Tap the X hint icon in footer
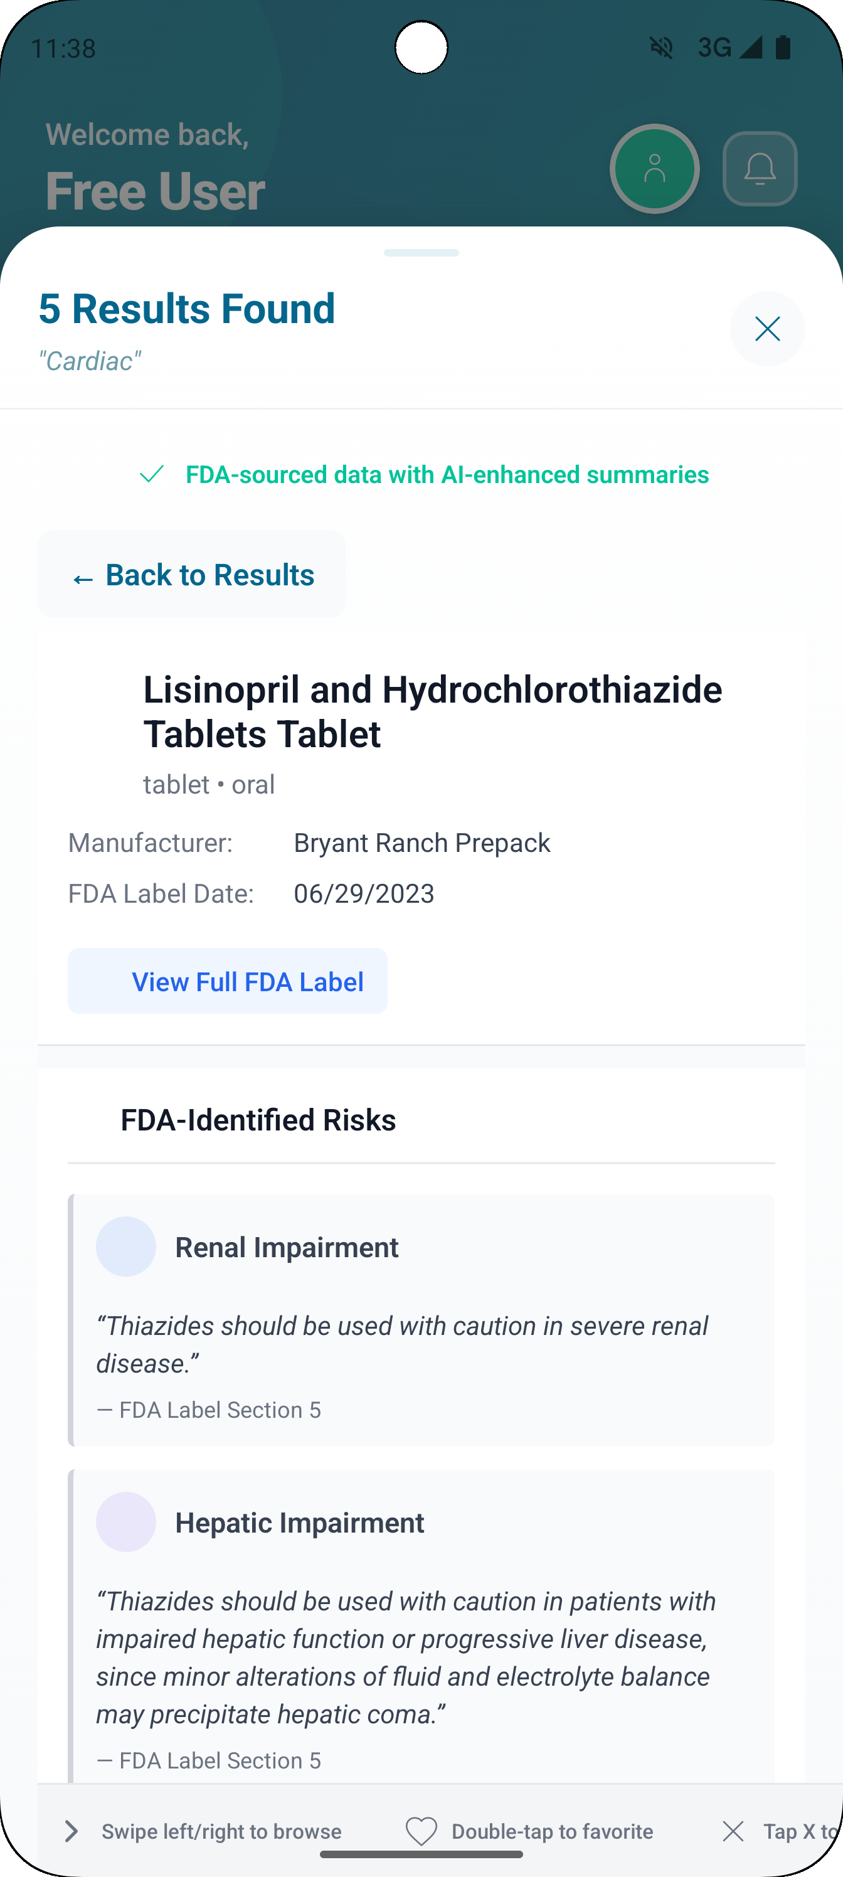This screenshot has height=1877, width=843. [x=733, y=1831]
